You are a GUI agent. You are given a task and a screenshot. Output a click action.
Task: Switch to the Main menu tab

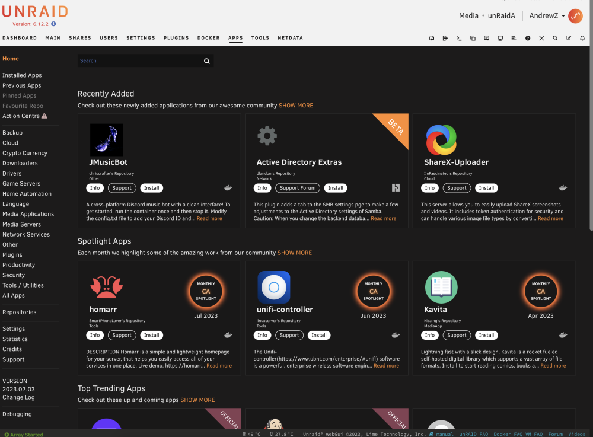tap(53, 38)
